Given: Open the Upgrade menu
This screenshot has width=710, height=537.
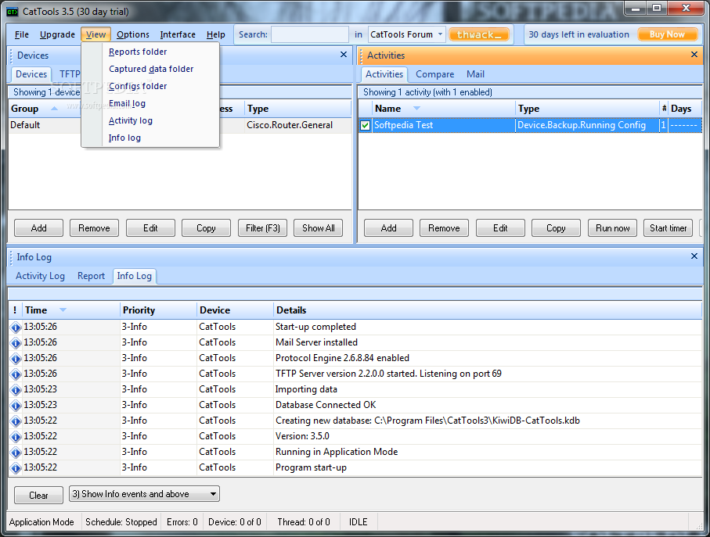Looking at the screenshot, I should point(57,34).
